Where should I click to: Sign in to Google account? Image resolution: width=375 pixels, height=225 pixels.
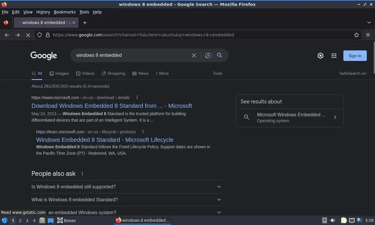coord(355,56)
